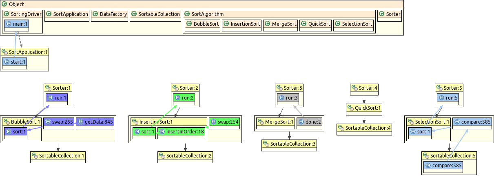Viewport: 494px width, 184px height.
Task: Select the SortableCollection:1 object node
Action: click(x=58, y=156)
